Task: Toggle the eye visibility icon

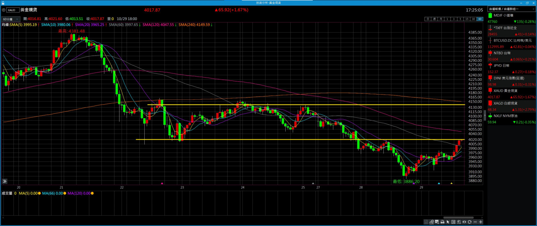Action: click(464, 222)
